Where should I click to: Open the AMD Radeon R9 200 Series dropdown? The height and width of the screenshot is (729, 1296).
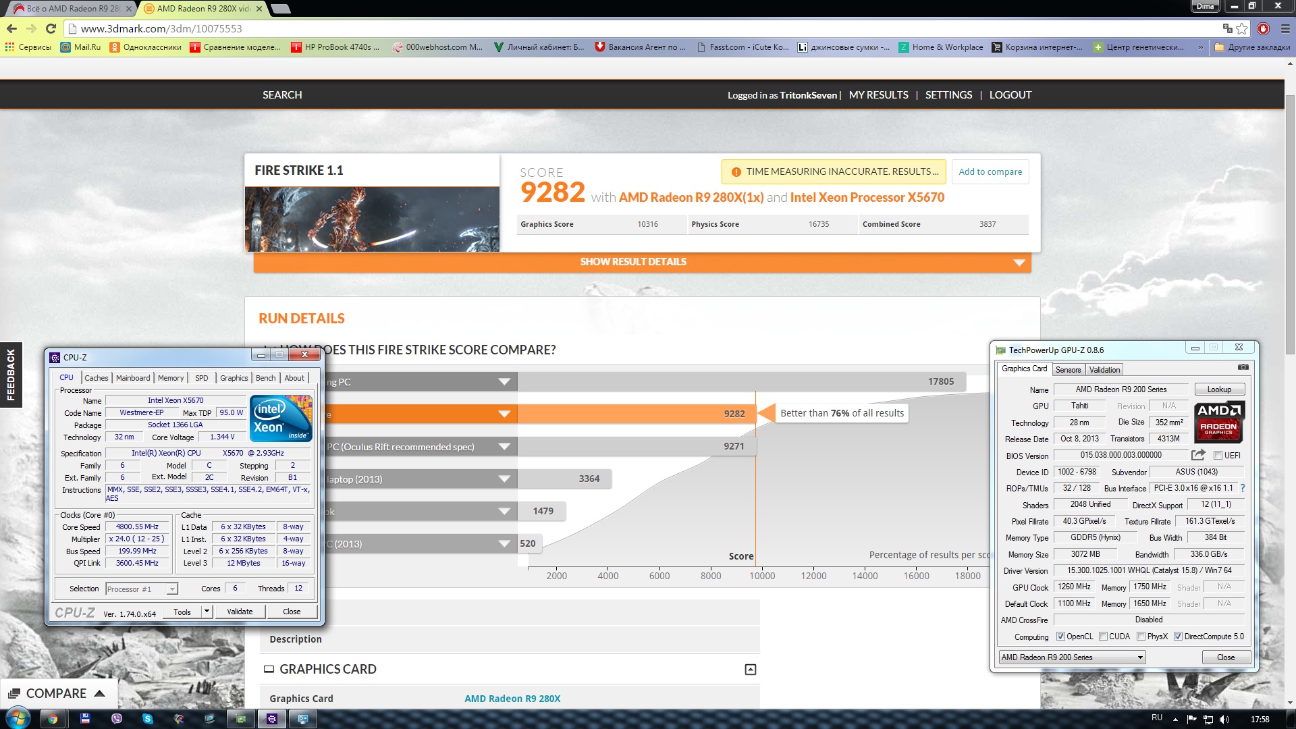pos(1072,657)
